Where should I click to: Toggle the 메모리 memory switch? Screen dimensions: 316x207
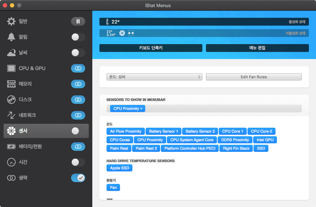(78, 84)
